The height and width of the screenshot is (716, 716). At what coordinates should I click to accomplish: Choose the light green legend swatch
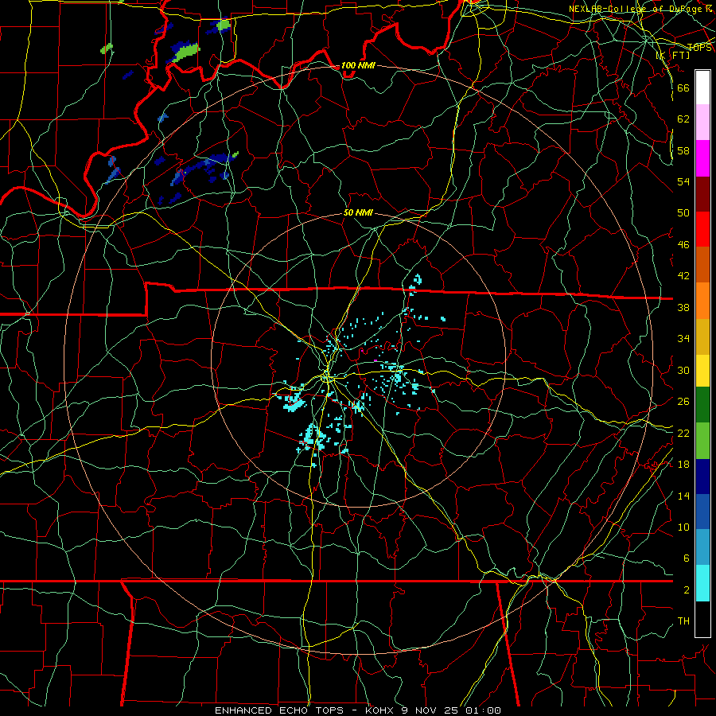coord(702,441)
